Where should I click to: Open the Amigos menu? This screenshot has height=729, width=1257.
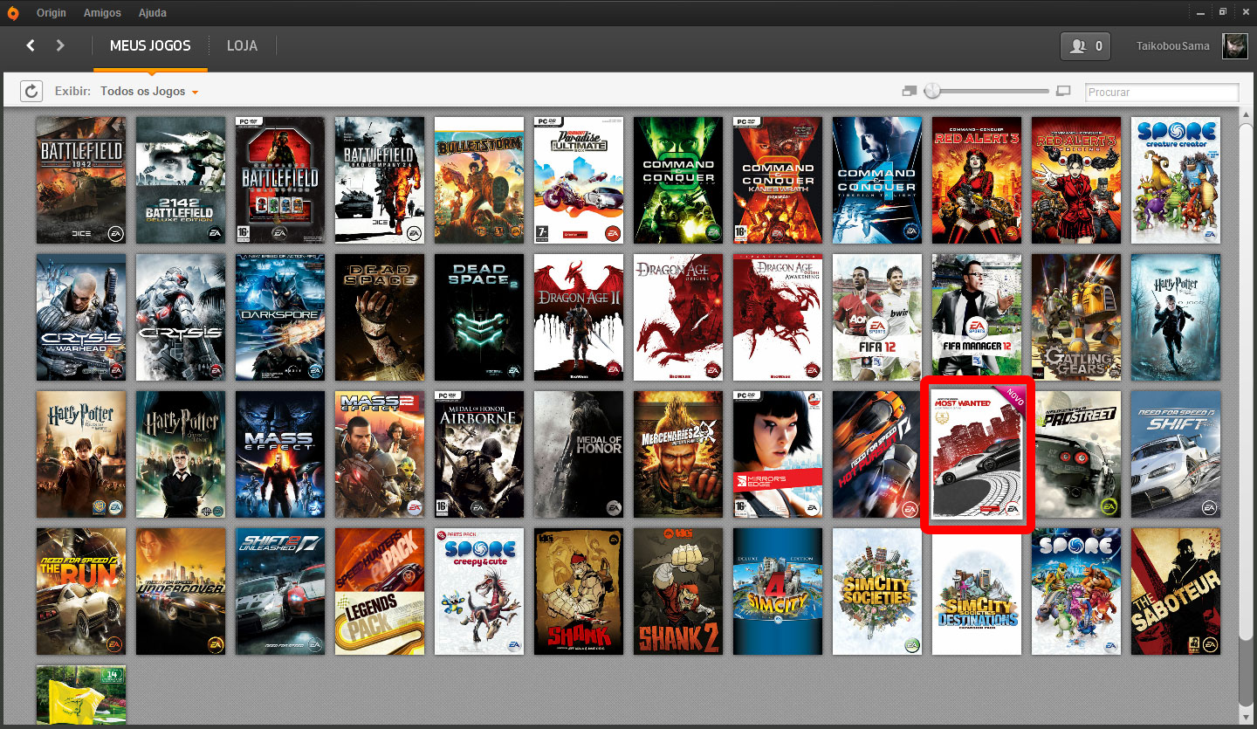pos(102,13)
